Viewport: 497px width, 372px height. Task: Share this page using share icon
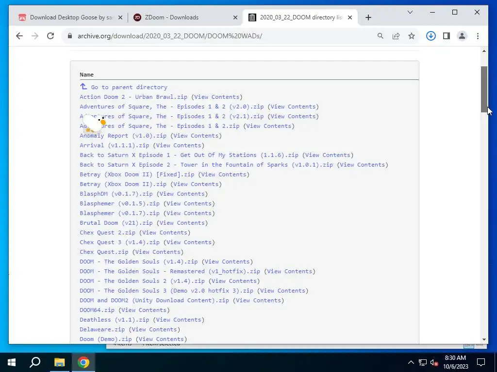tap(396, 36)
